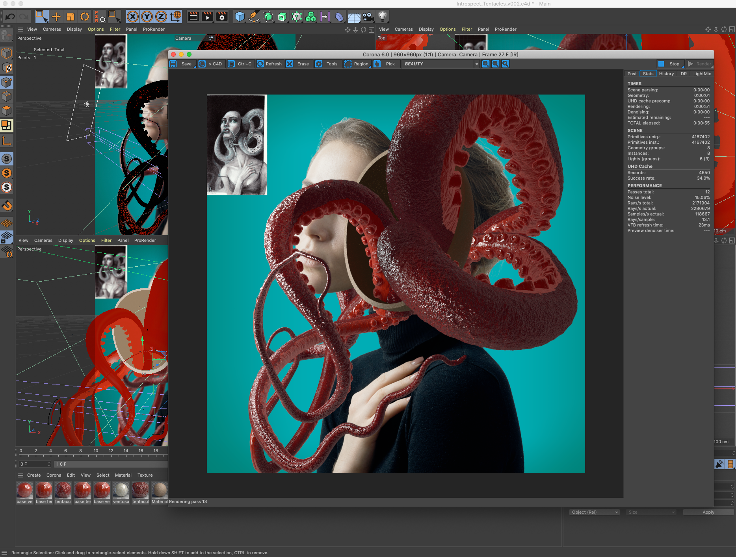Image resolution: width=736 pixels, height=557 pixels.
Task: Open Tools in Corona VFB
Action: [327, 64]
